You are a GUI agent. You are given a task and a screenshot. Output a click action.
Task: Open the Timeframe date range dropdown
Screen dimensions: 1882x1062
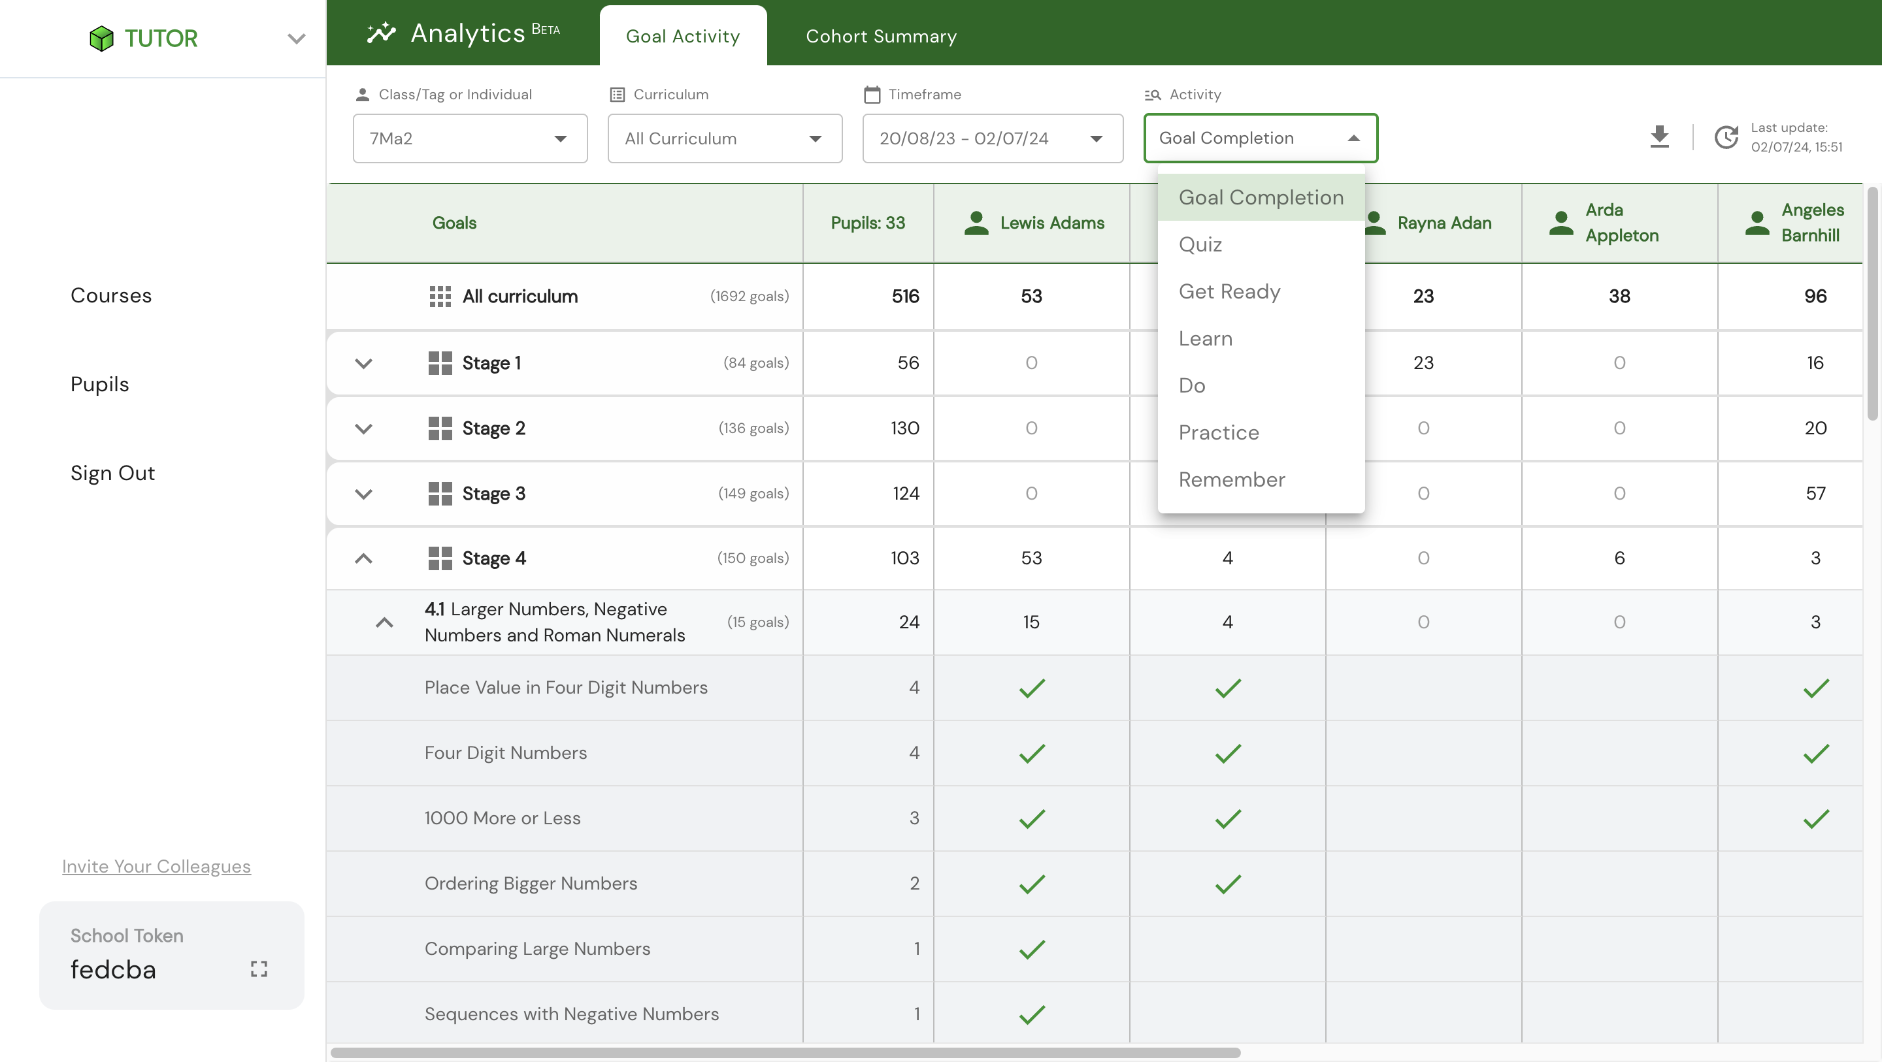click(992, 138)
